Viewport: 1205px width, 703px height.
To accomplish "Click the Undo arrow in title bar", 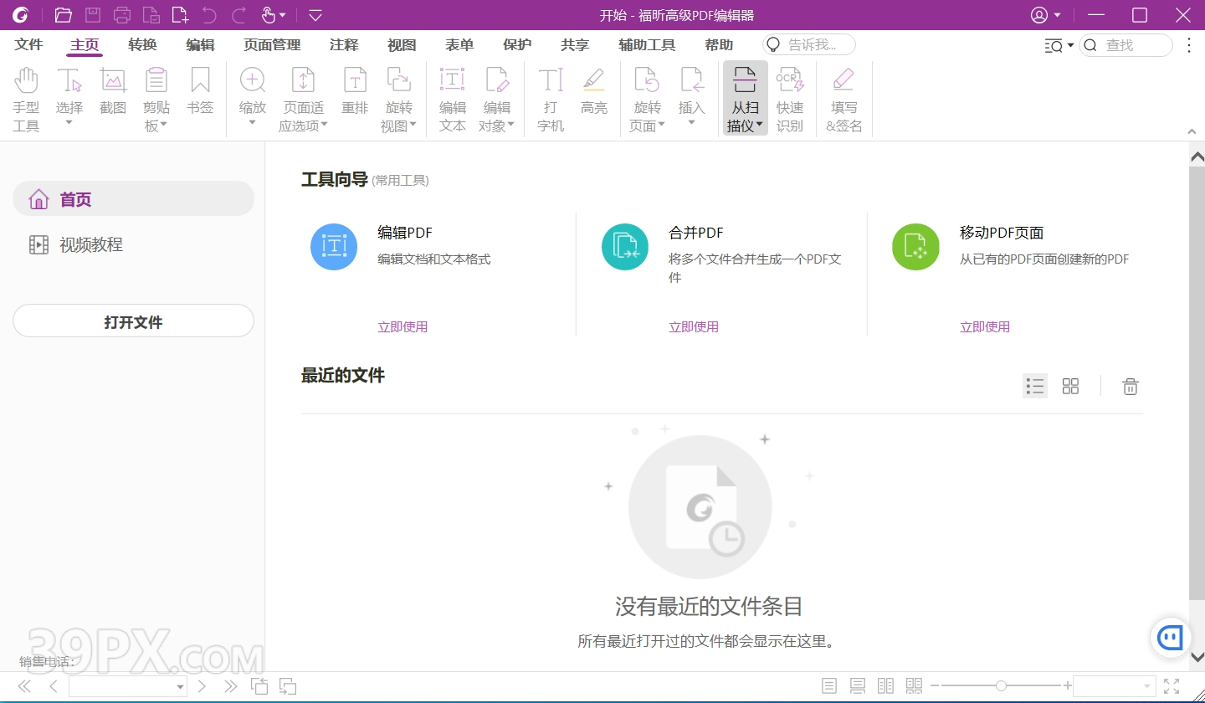I will 209,15.
